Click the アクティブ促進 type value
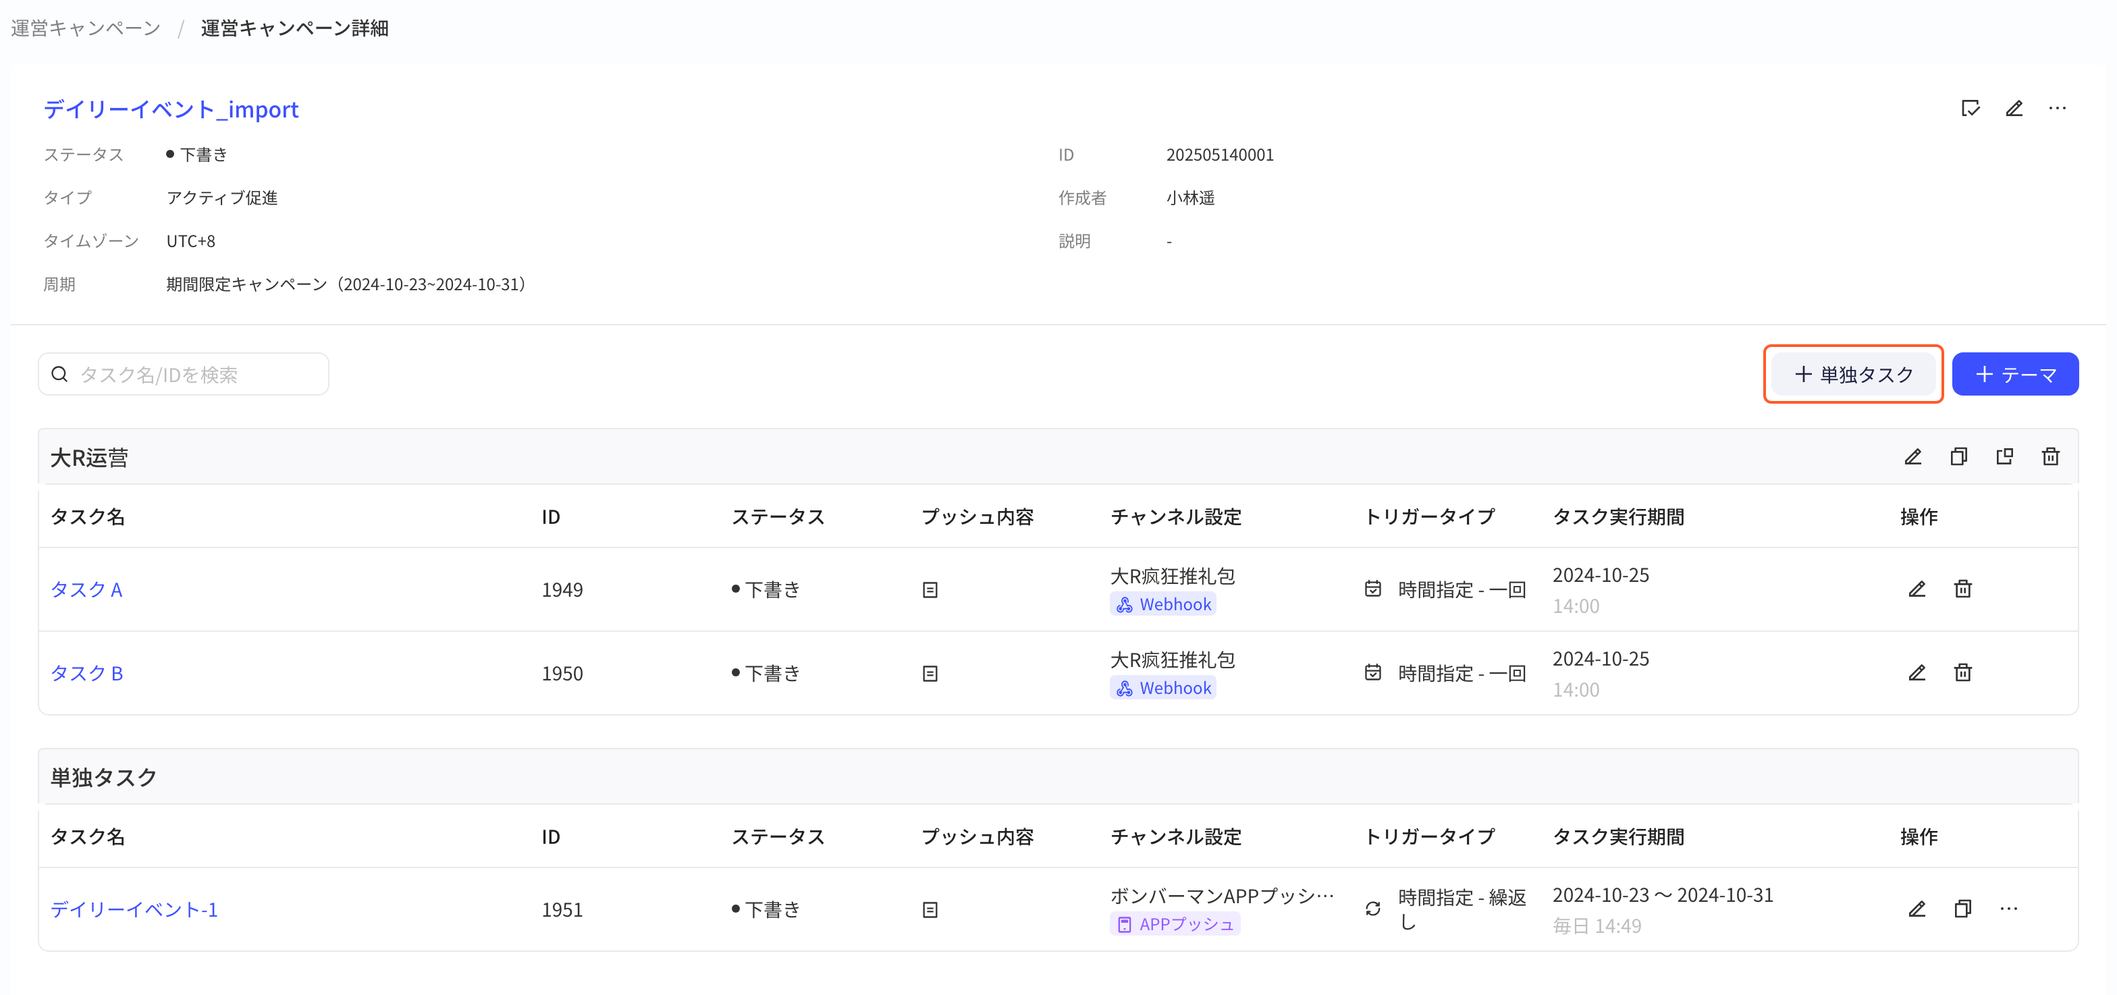 [222, 198]
